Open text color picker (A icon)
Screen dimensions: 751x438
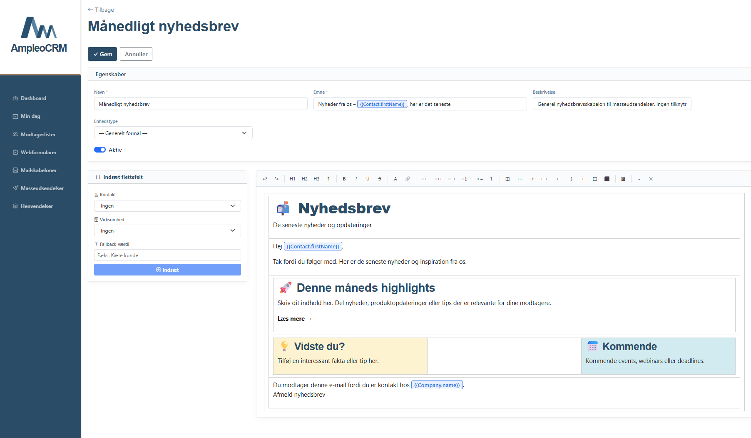click(395, 179)
